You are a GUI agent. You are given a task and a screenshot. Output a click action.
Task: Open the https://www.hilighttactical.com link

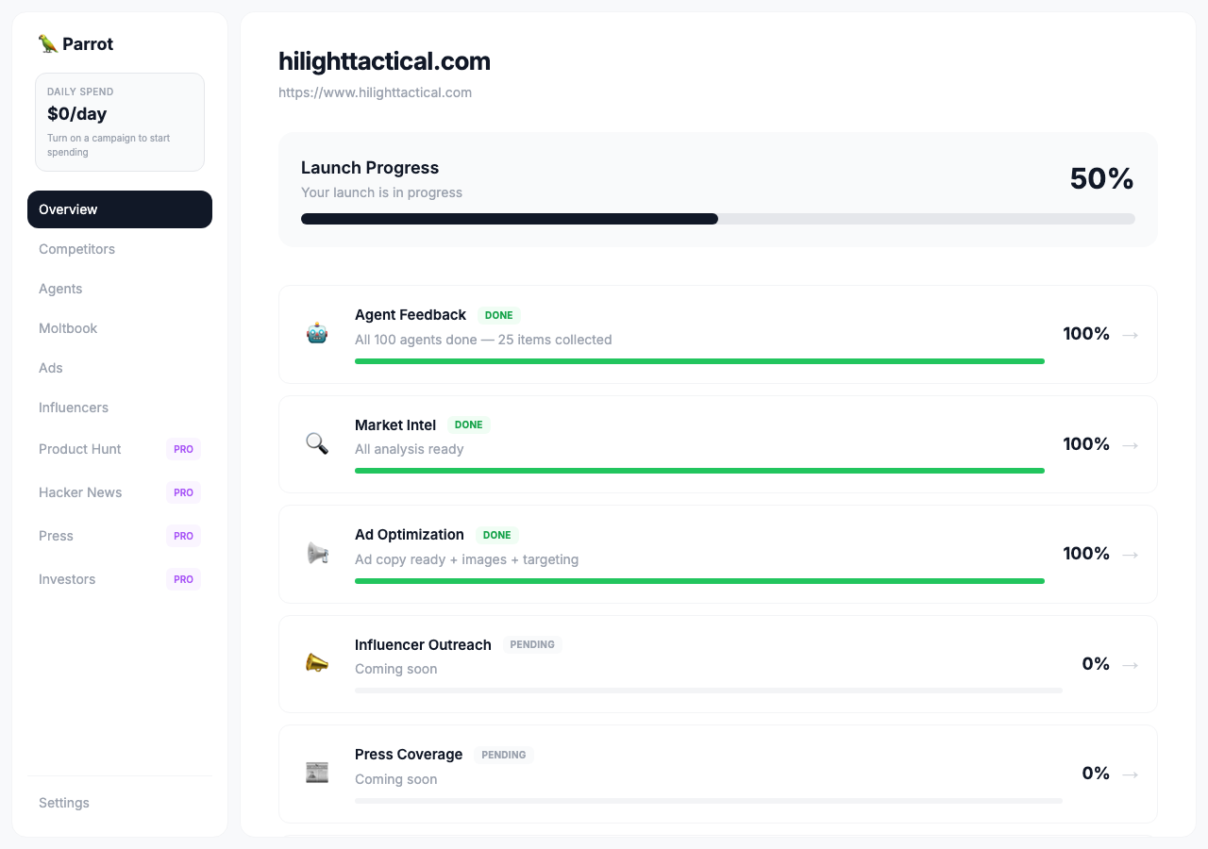pos(375,92)
